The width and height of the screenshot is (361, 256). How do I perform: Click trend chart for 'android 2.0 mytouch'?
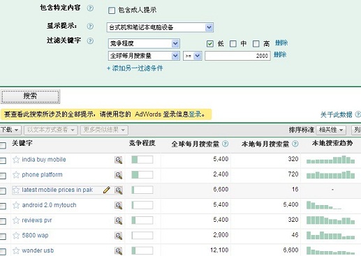(x=324, y=205)
